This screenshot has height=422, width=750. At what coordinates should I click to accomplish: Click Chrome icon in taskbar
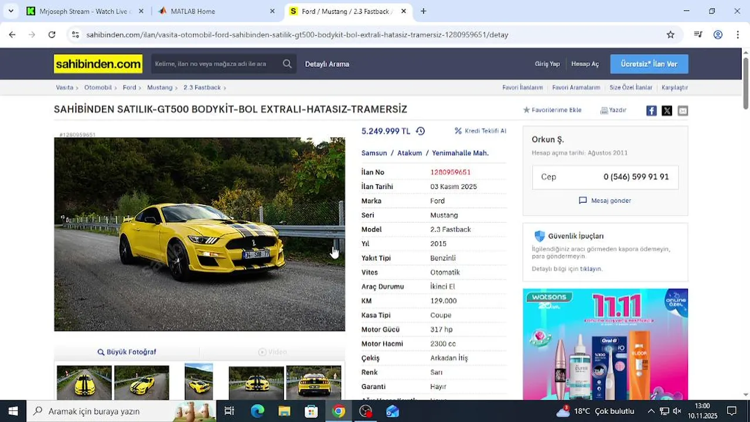(339, 411)
